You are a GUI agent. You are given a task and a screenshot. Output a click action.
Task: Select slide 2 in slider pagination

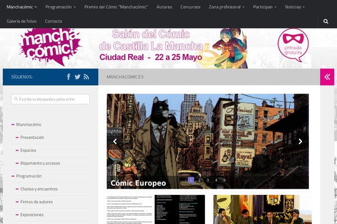tap(199, 180)
